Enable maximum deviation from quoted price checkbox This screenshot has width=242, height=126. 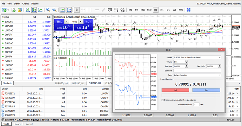(162, 100)
